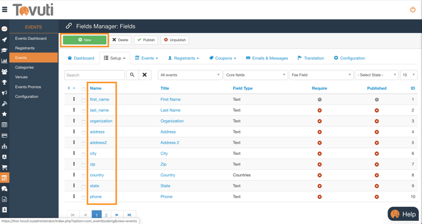Sort by the Field Type column header
This screenshot has width=422, height=224.
[x=242, y=88]
